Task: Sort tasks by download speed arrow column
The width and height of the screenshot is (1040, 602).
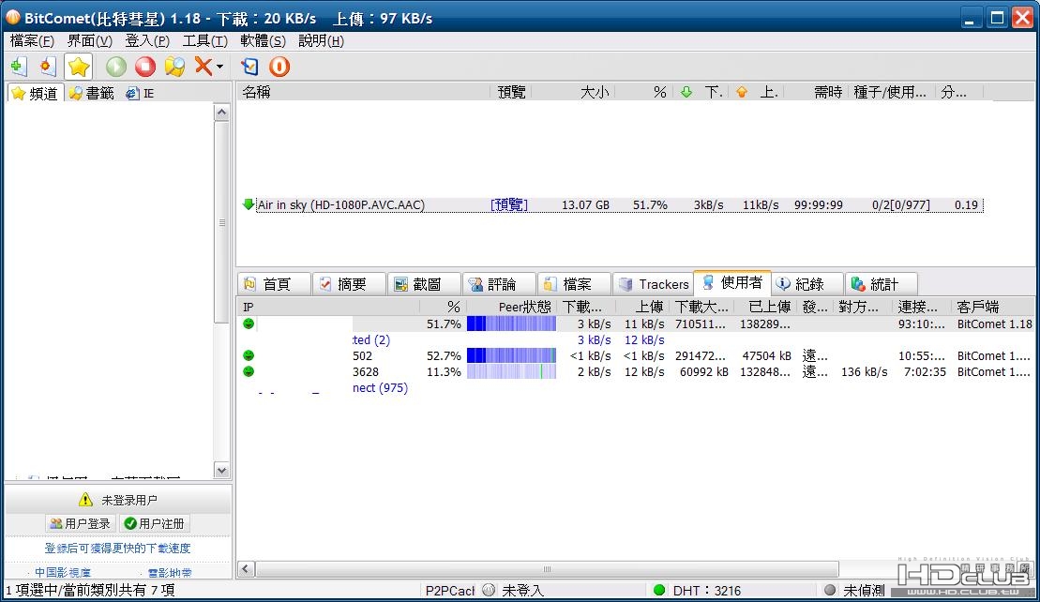Action: click(x=701, y=92)
